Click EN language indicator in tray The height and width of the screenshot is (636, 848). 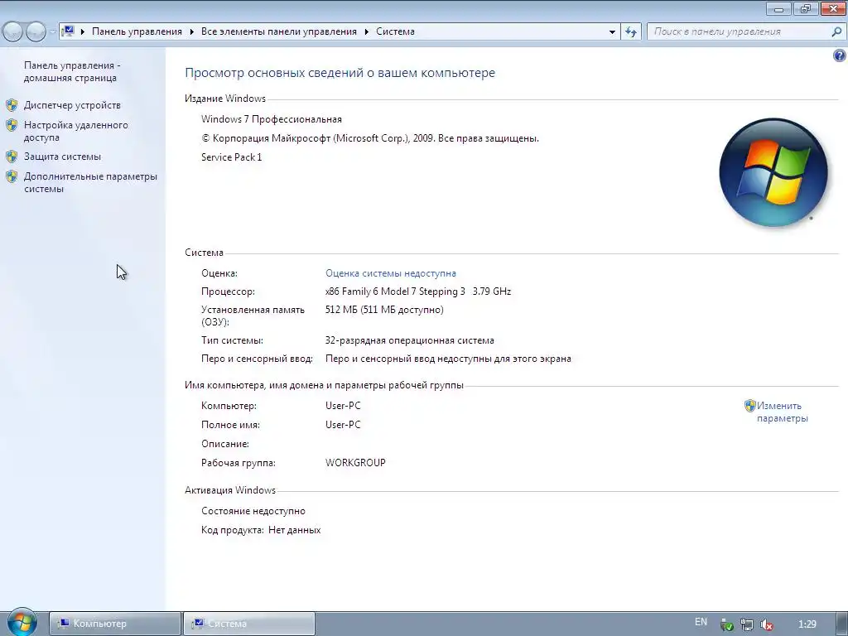tap(701, 622)
